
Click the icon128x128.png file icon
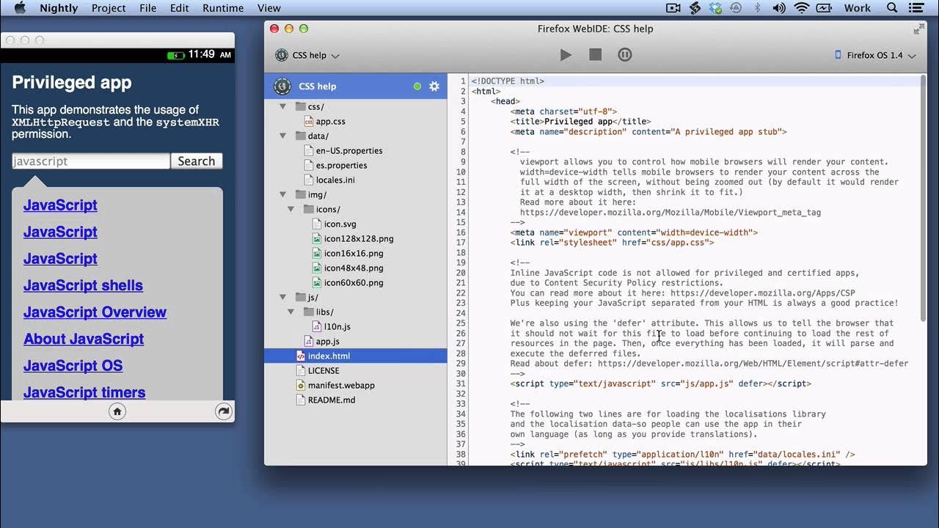tap(317, 239)
